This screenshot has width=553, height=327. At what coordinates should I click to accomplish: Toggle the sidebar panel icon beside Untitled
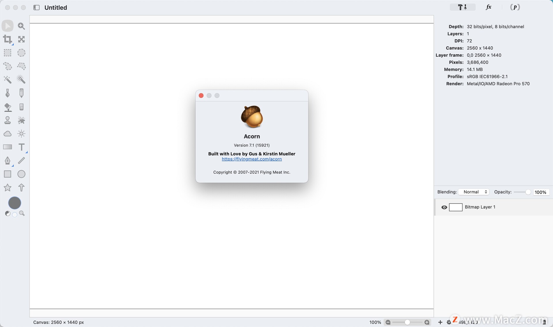(37, 7)
